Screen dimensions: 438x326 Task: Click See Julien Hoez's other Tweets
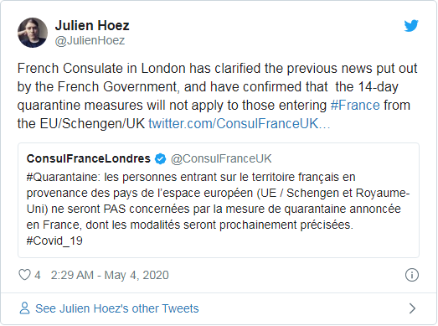[x=116, y=308]
